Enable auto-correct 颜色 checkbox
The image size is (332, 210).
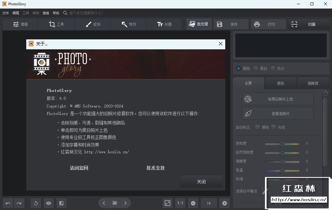click(258, 127)
